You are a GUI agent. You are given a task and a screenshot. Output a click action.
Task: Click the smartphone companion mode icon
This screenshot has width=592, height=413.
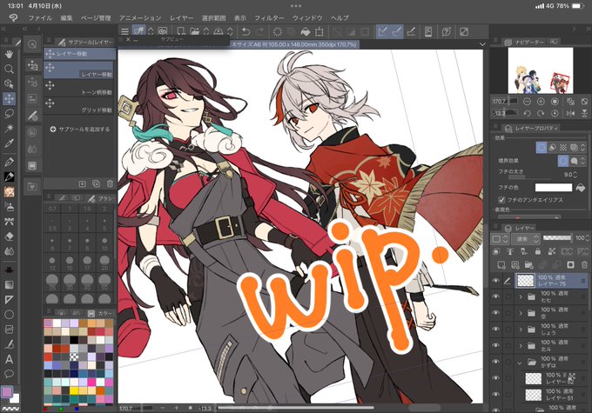point(428,31)
